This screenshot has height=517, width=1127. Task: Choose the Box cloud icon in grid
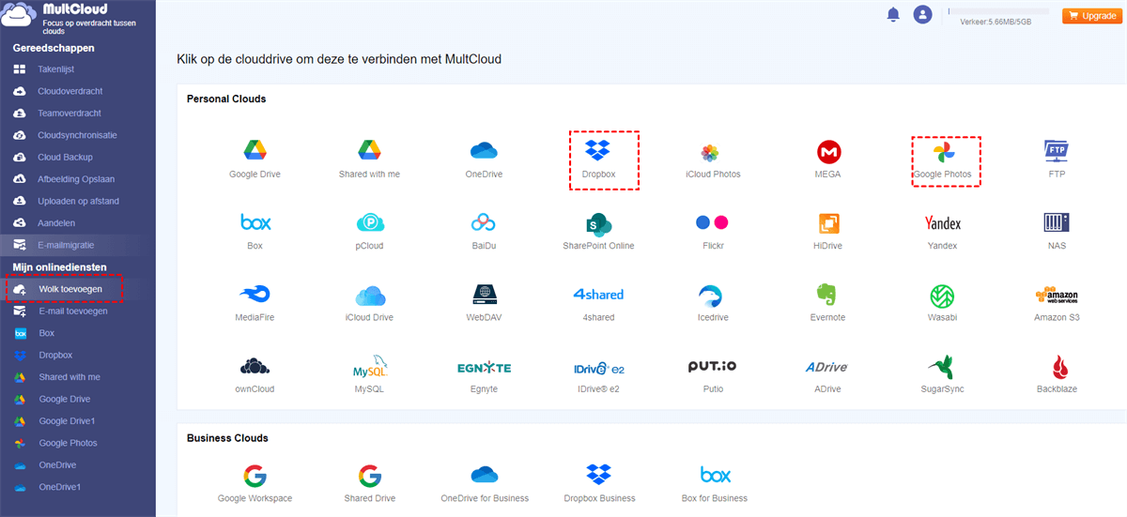(x=255, y=222)
